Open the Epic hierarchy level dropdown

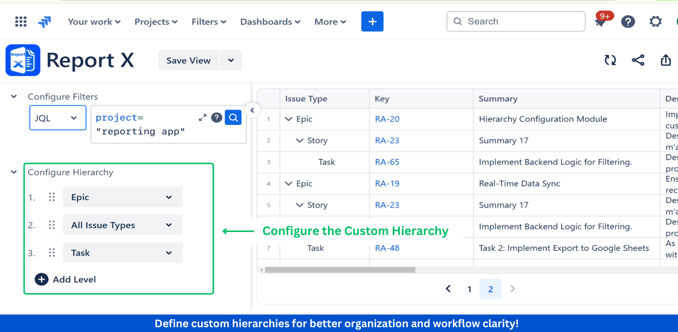pos(123,197)
